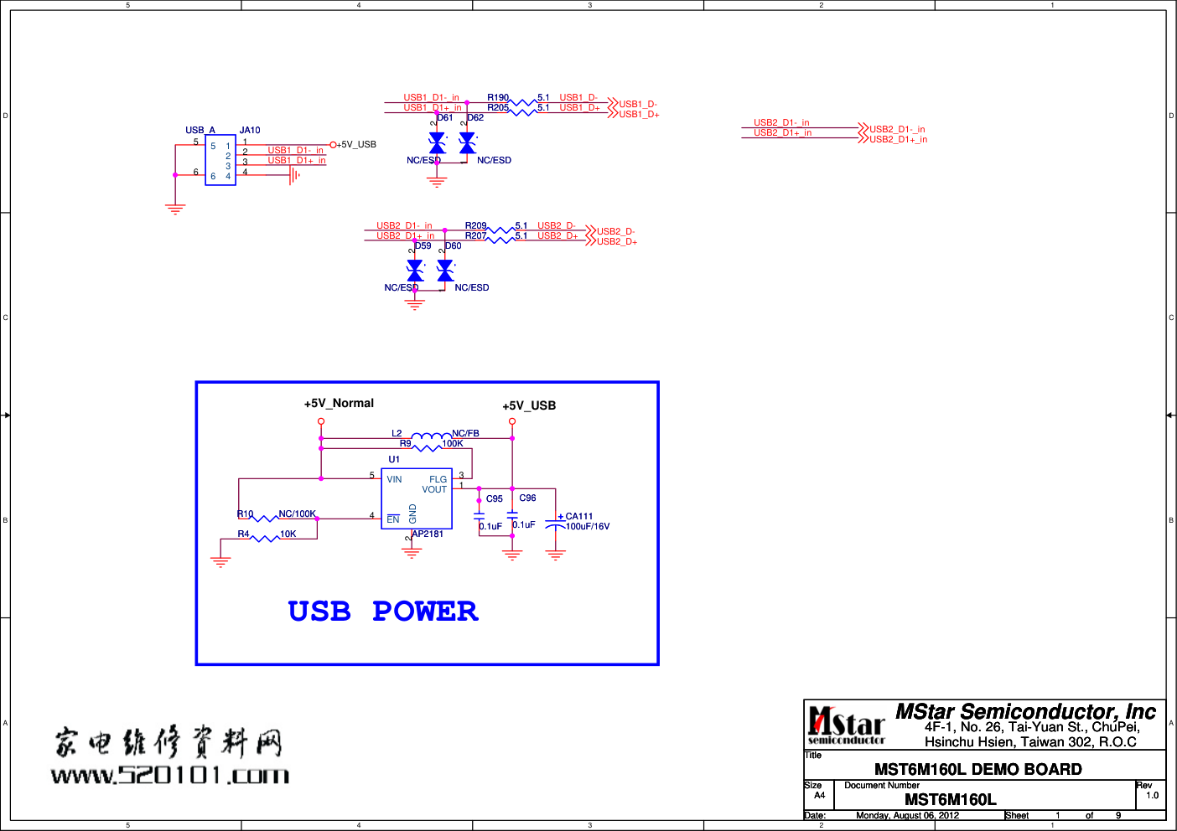Viewport: 1177px width, 831px height.
Task: Select the D59 ESD diode symbol
Action: coord(415,271)
